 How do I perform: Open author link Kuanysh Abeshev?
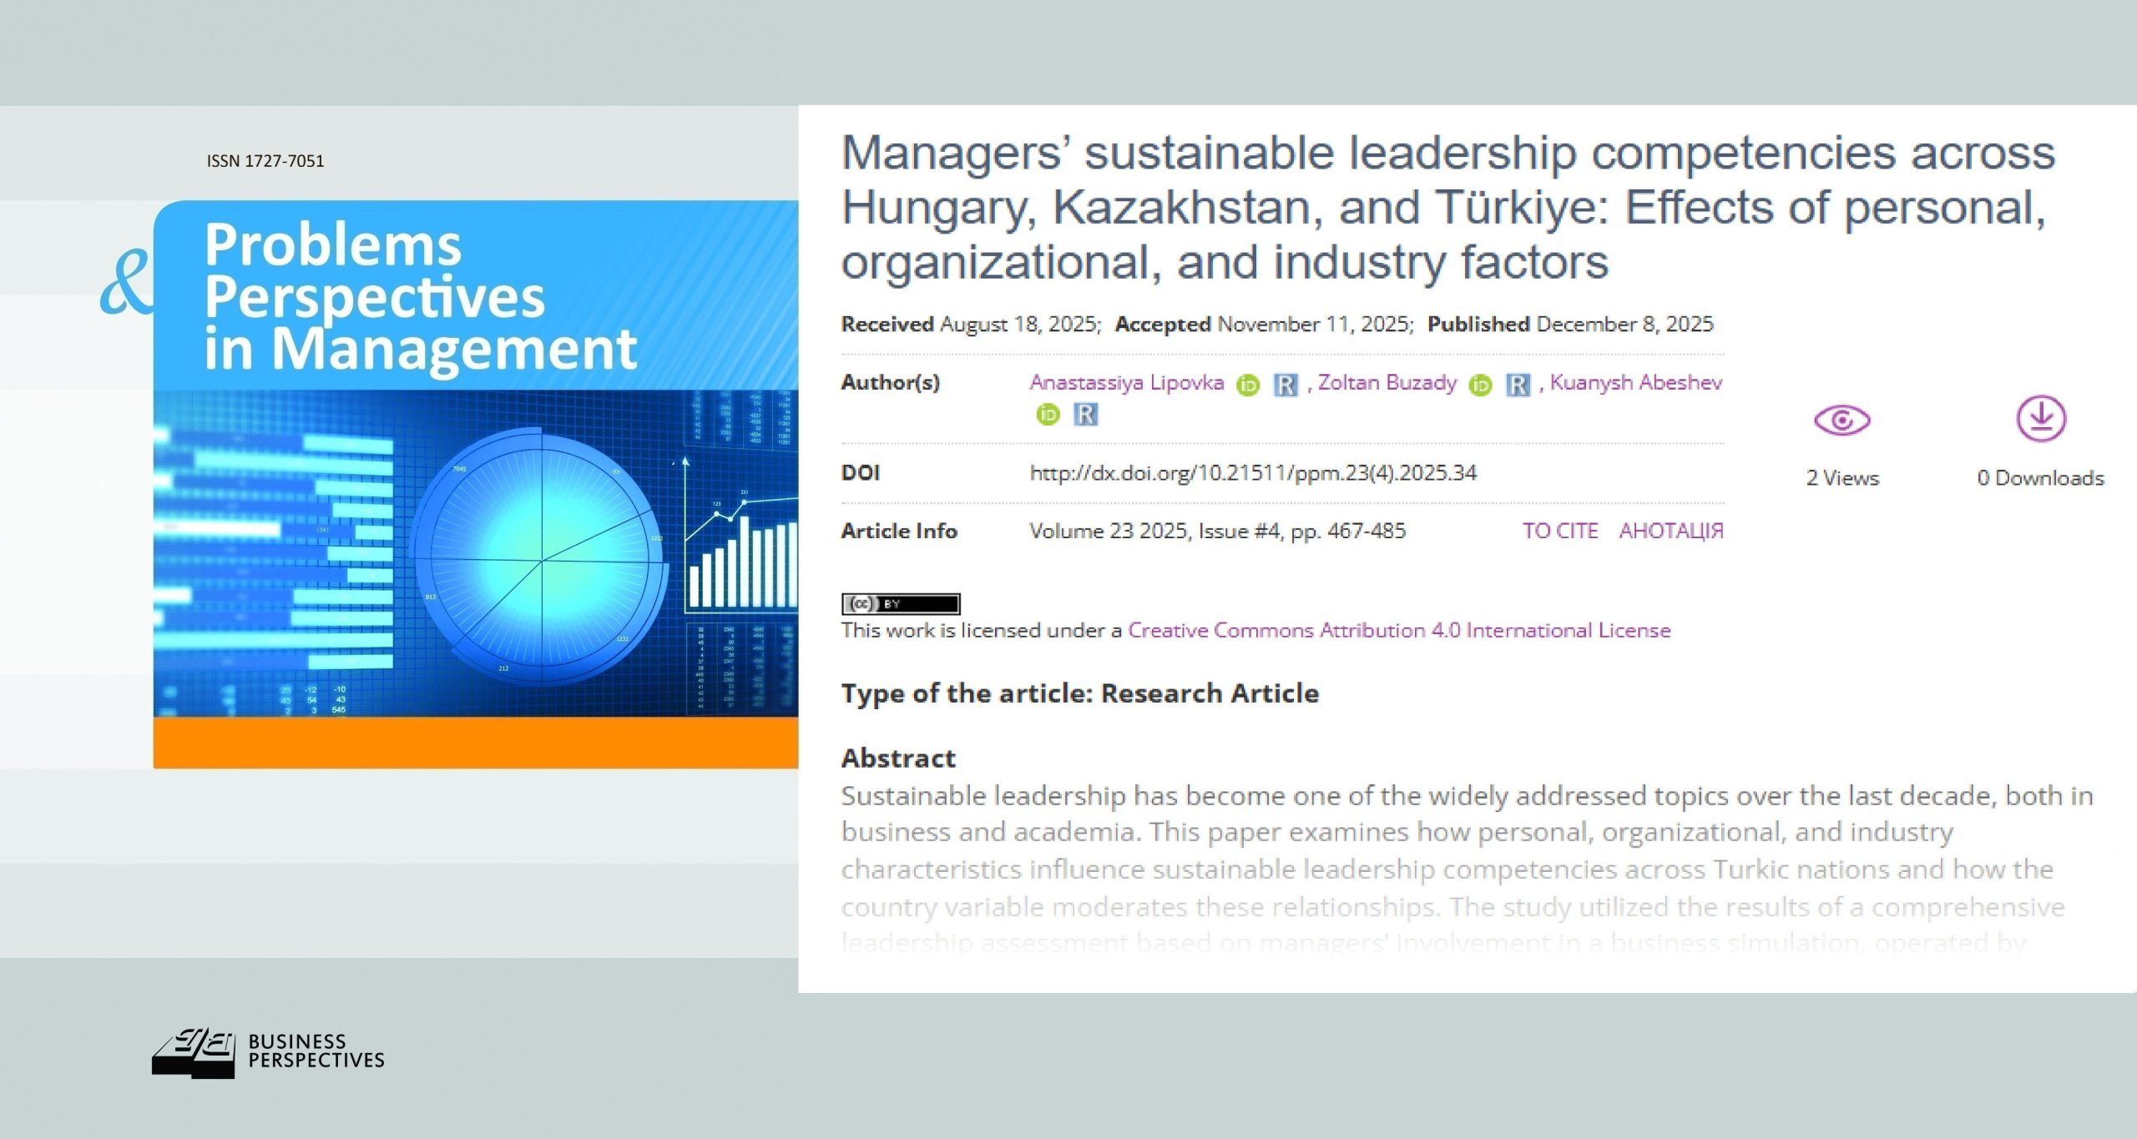click(x=1635, y=382)
